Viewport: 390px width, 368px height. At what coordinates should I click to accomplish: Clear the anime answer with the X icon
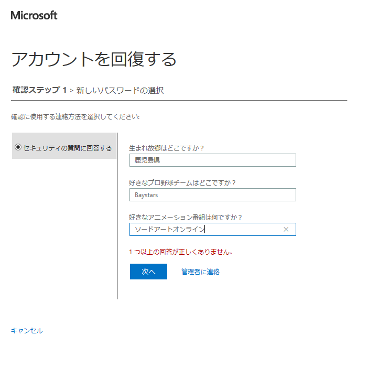pos(286,230)
